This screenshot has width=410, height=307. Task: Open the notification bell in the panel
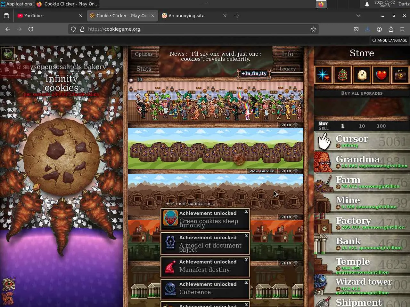pos(367,4)
